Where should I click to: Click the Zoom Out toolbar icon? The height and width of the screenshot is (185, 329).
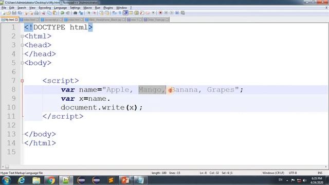tap(95, 13)
